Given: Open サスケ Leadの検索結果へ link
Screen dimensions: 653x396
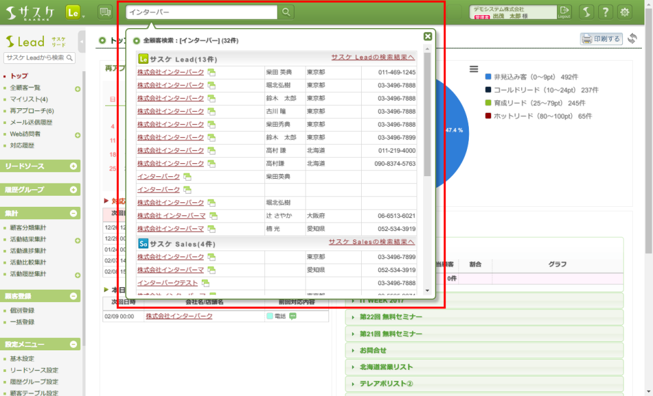Looking at the screenshot, I should tap(373, 57).
